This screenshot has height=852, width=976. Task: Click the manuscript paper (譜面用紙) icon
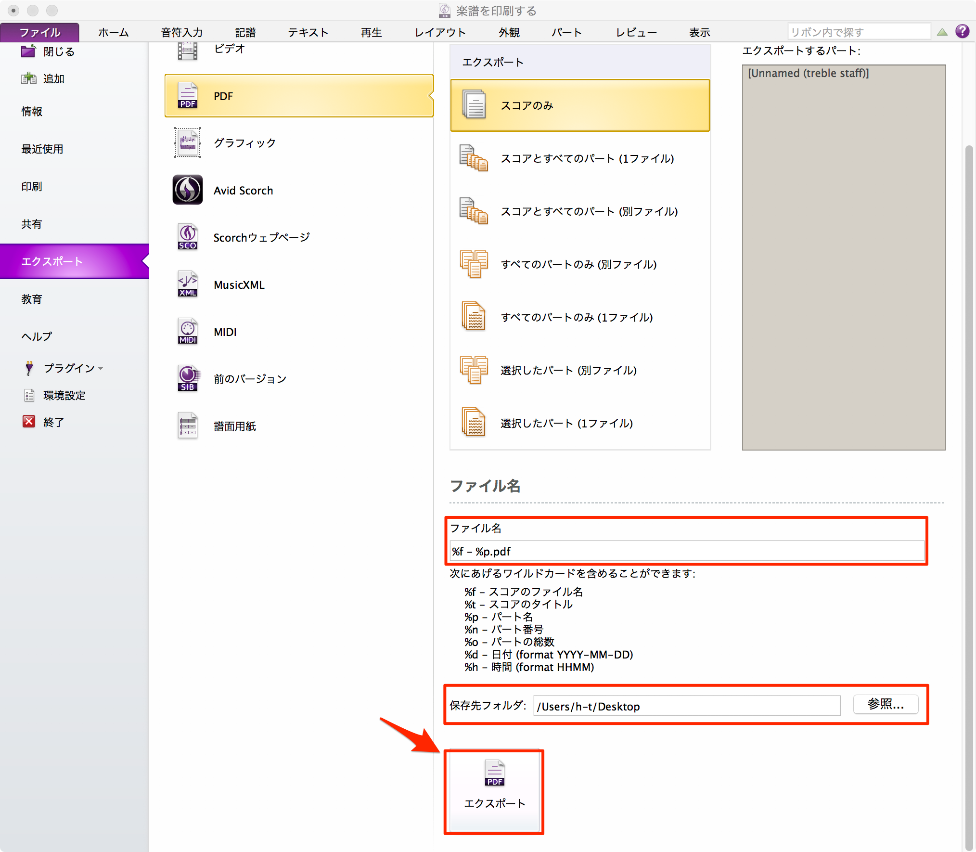coord(188,426)
